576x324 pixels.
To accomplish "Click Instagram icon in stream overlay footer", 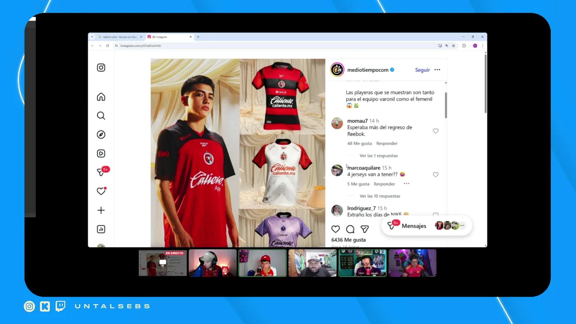I will [x=29, y=306].
